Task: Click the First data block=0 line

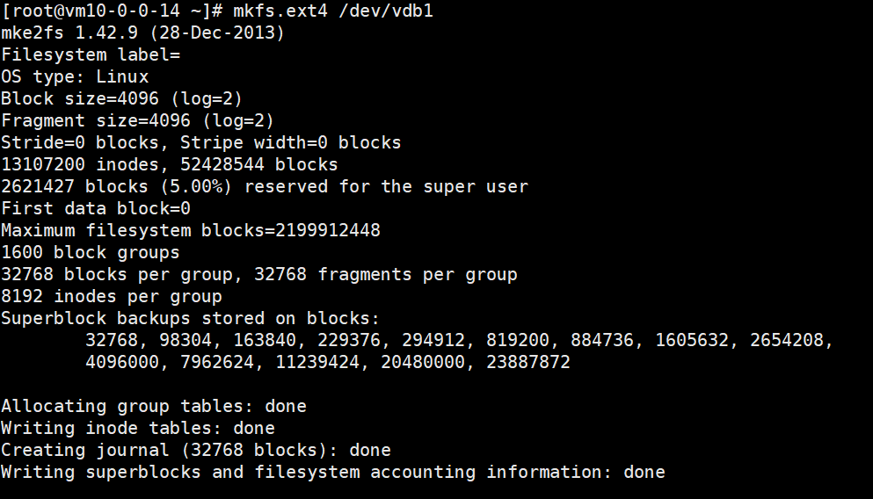Action: (x=96, y=208)
